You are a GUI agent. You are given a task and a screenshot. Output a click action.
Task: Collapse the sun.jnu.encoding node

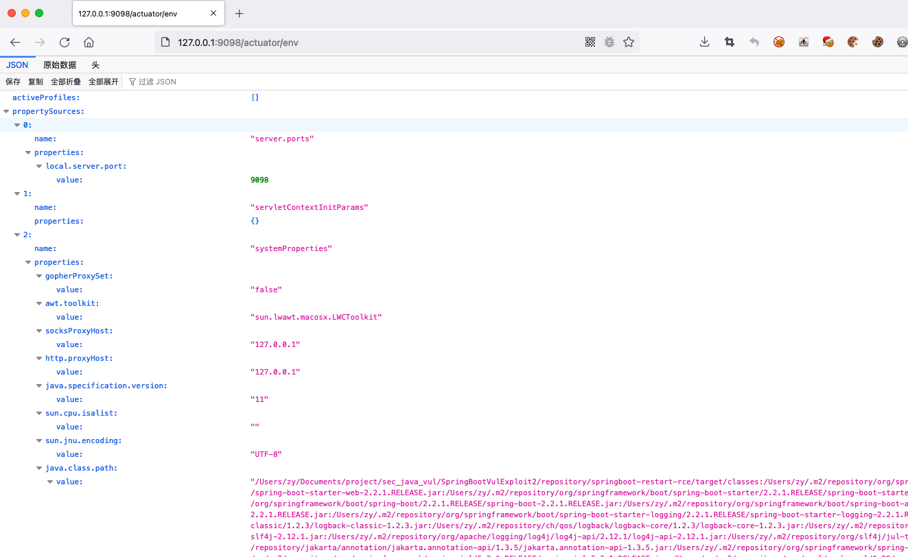click(x=39, y=440)
